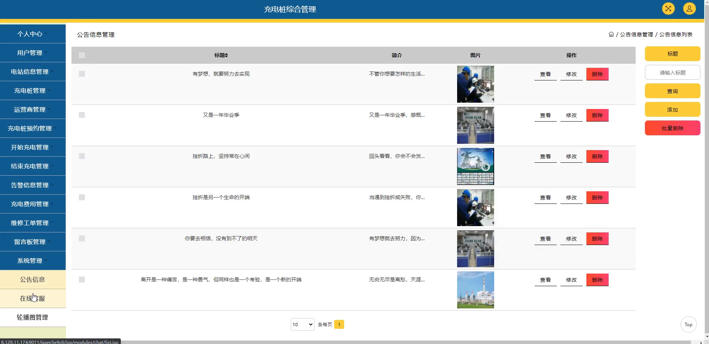
Task: Click 公告信息管理 breadcrumb link
Action: tap(636, 34)
